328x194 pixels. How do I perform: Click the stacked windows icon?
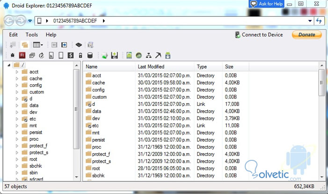click(x=32, y=56)
